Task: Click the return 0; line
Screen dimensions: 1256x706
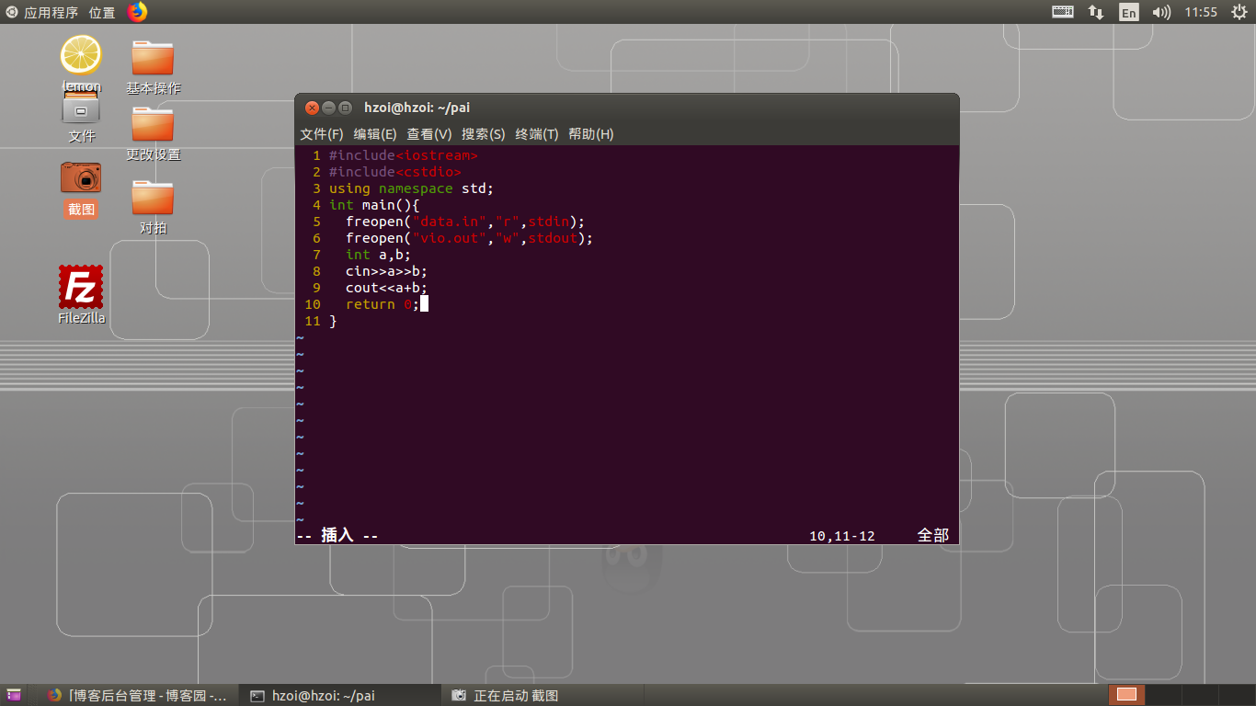Action: (x=383, y=304)
